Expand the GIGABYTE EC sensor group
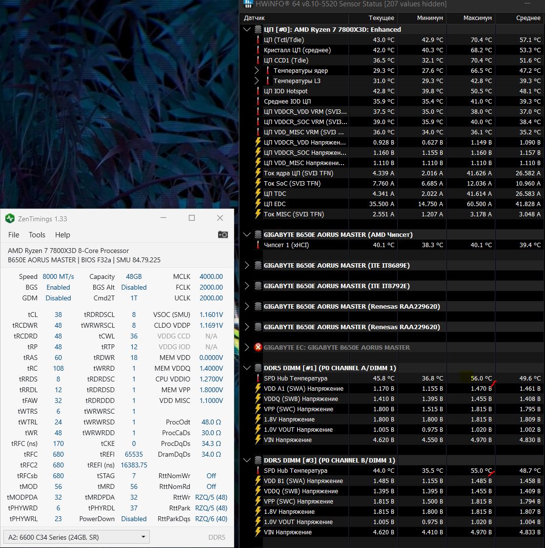The image size is (545, 548). point(247,347)
